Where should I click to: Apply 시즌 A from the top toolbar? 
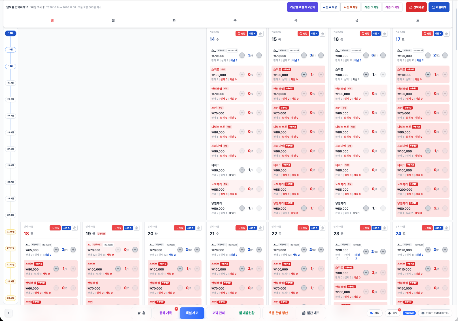tap(330, 7)
